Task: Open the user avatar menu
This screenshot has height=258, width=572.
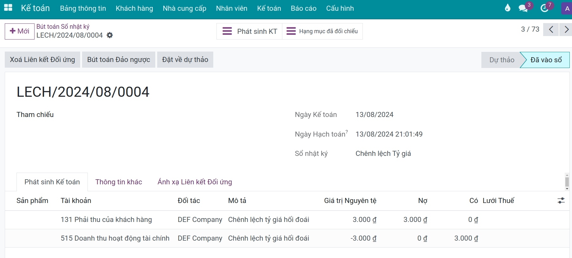Action: [x=567, y=9]
